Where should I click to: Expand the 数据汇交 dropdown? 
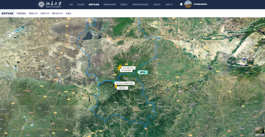coord(170,4)
